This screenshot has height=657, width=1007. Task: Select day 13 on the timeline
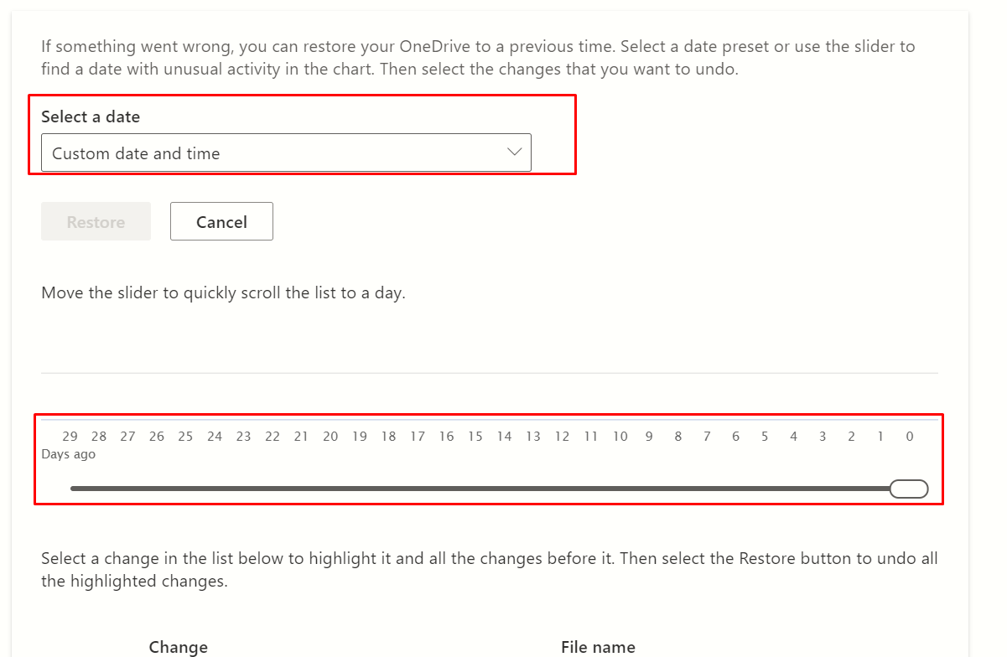click(x=533, y=436)
